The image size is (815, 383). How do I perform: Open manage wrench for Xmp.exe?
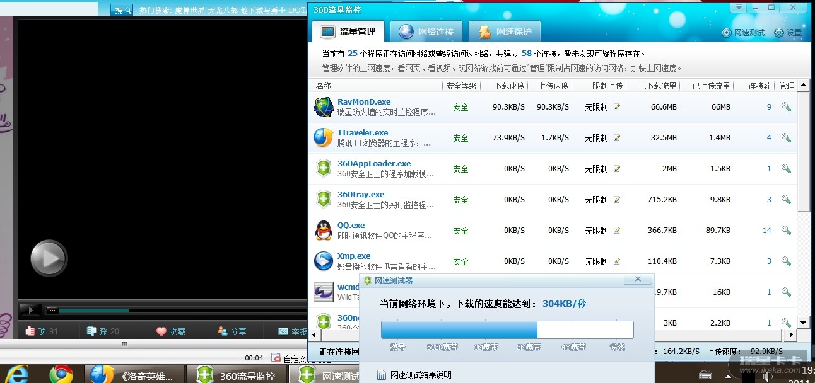click(x=786, y=261)
